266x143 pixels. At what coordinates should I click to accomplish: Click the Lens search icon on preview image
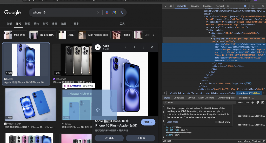pyautogui.click(x=98, y=110)
